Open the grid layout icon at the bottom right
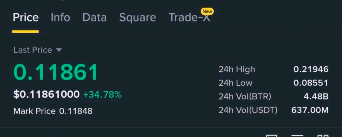Viewport: 342px width, 137px height. tap(323, 136)
